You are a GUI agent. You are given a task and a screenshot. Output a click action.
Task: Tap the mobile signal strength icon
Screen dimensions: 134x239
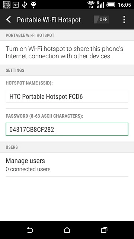point(100,5)
